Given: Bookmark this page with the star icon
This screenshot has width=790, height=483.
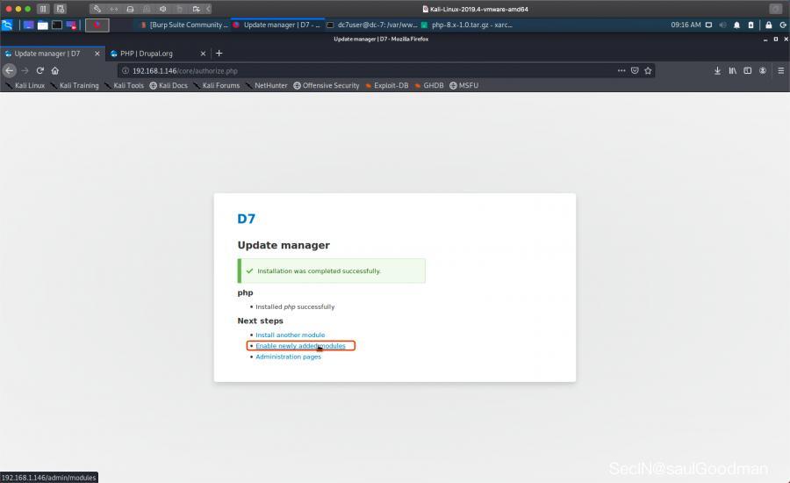Looking at the screenshot, I should point(648,70).
